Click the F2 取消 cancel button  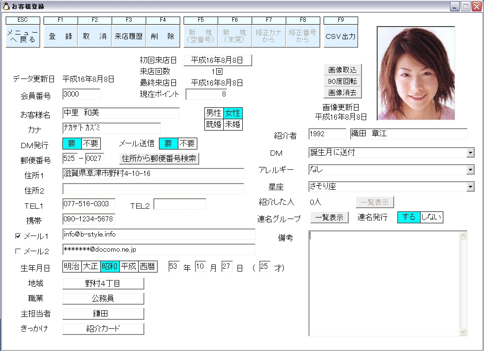pos(95,36)
